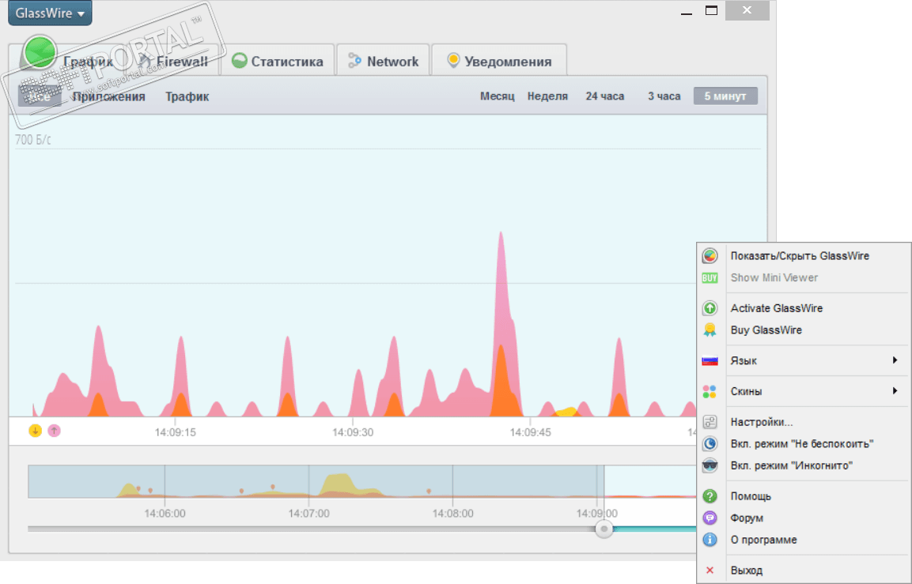Click the 14:06:00 overview time label
This screenshot has width=912, height=584.
point(165,514)
